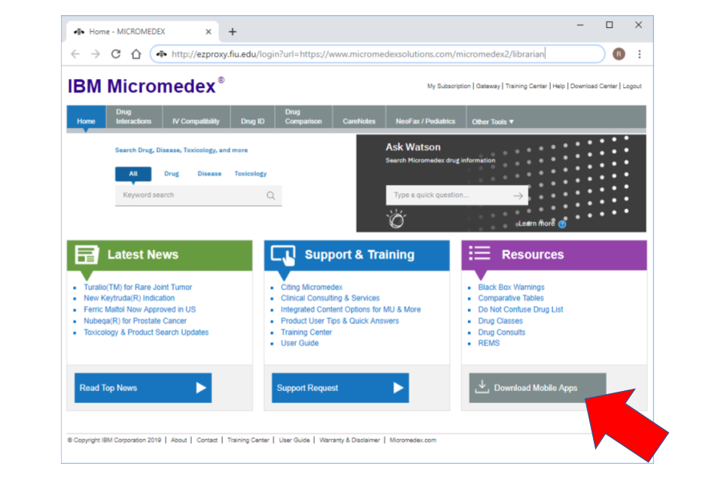Open the Download Center link

[x=594, y=86]
